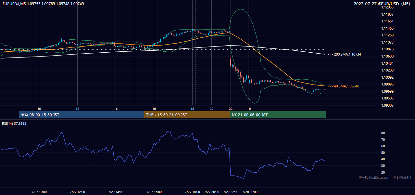Click the 7/27 14:00 bottom time label
Viewport: 415px width, 195px height.
tap(116, 192)
